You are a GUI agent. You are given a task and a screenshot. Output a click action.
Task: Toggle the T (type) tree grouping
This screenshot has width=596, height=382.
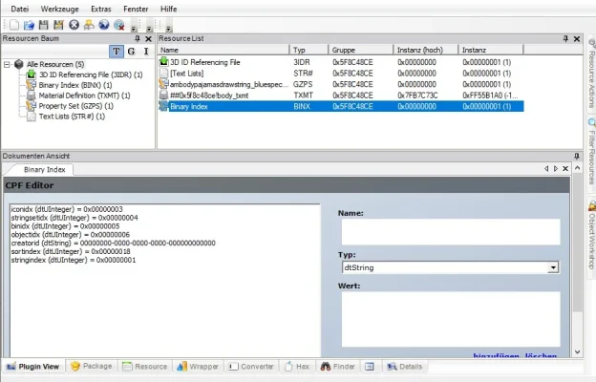(116, 52)
